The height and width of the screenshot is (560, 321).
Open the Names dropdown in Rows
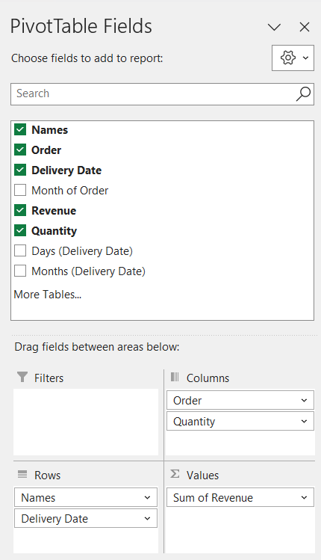click(x=147, y=497)
